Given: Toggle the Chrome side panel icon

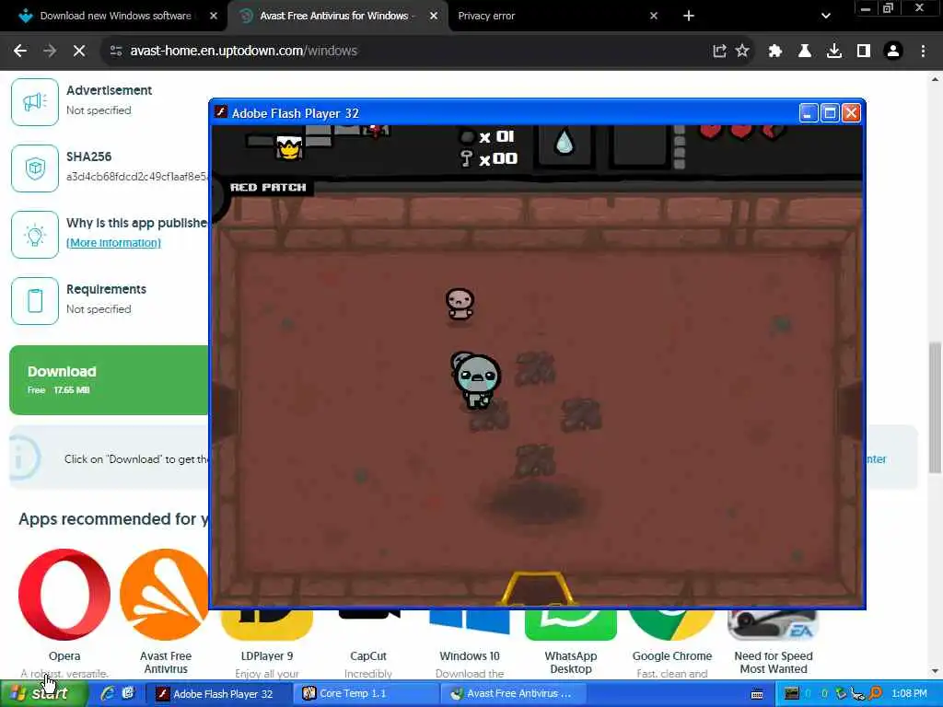Looking at the screenshot, I should pyautogui.click(x=864, y=52).
